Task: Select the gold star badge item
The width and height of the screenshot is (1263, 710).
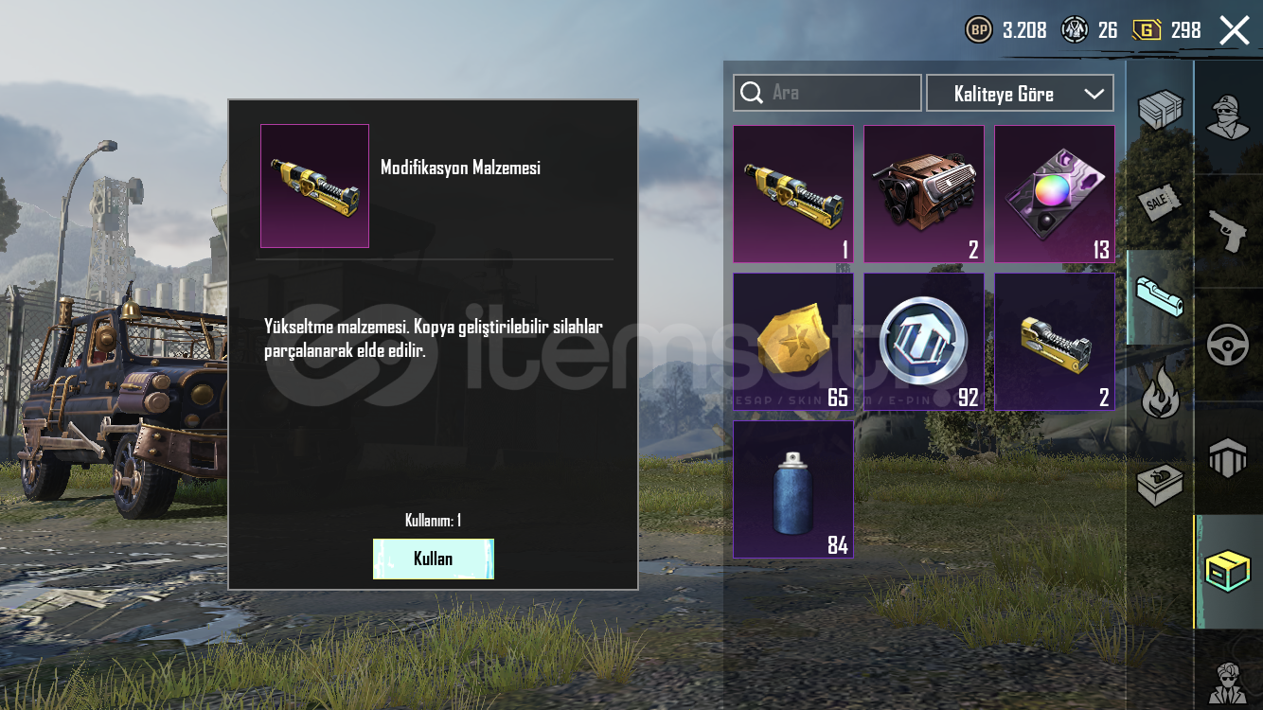Action: click(x=793, y=342)
